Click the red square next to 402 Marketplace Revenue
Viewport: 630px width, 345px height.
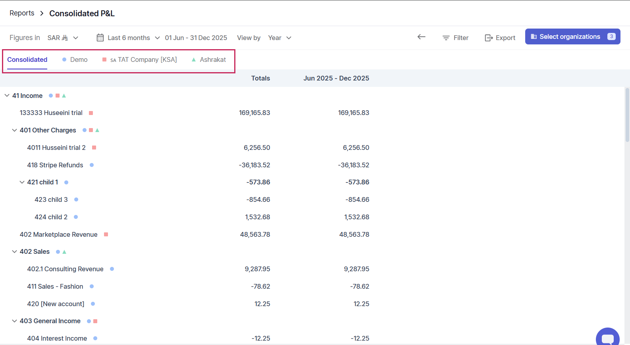click(x=106, y=234)
